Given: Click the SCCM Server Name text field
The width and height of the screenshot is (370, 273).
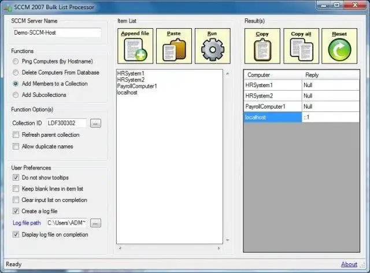Looking at the screenshot, I should pyautogui.click(x=57, y=32).
